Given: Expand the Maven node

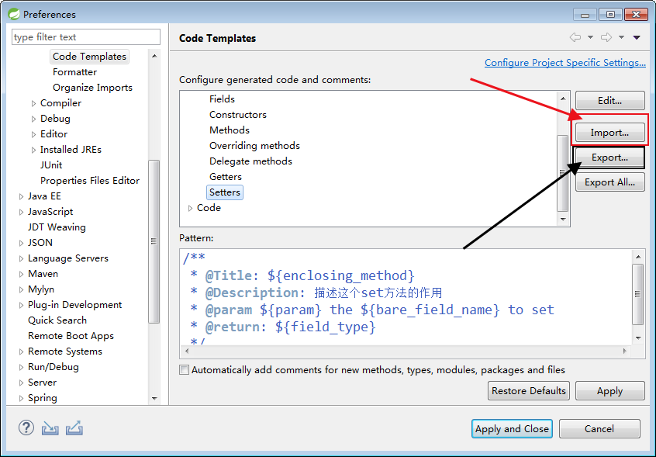Looking at the screenshot, I should coord(22,274).
